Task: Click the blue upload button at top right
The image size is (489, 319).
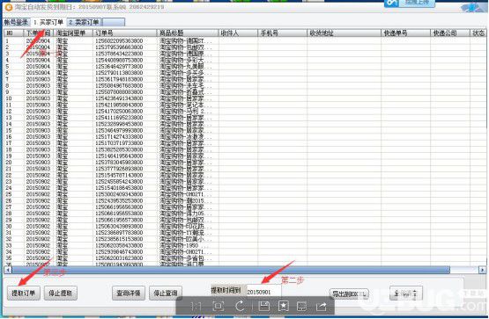Action: pos(410,3)
